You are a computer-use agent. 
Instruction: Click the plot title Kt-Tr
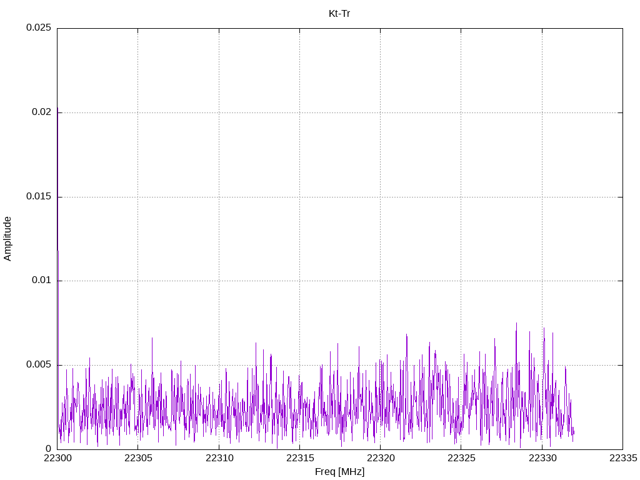coord(339,13)
